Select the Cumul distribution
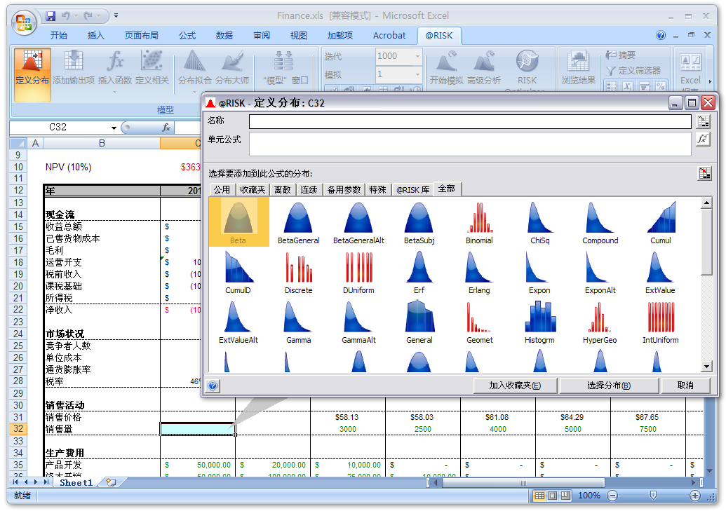 [661, 222]
